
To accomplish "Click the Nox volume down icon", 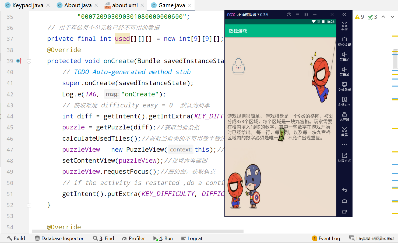I will coord(344,72).
